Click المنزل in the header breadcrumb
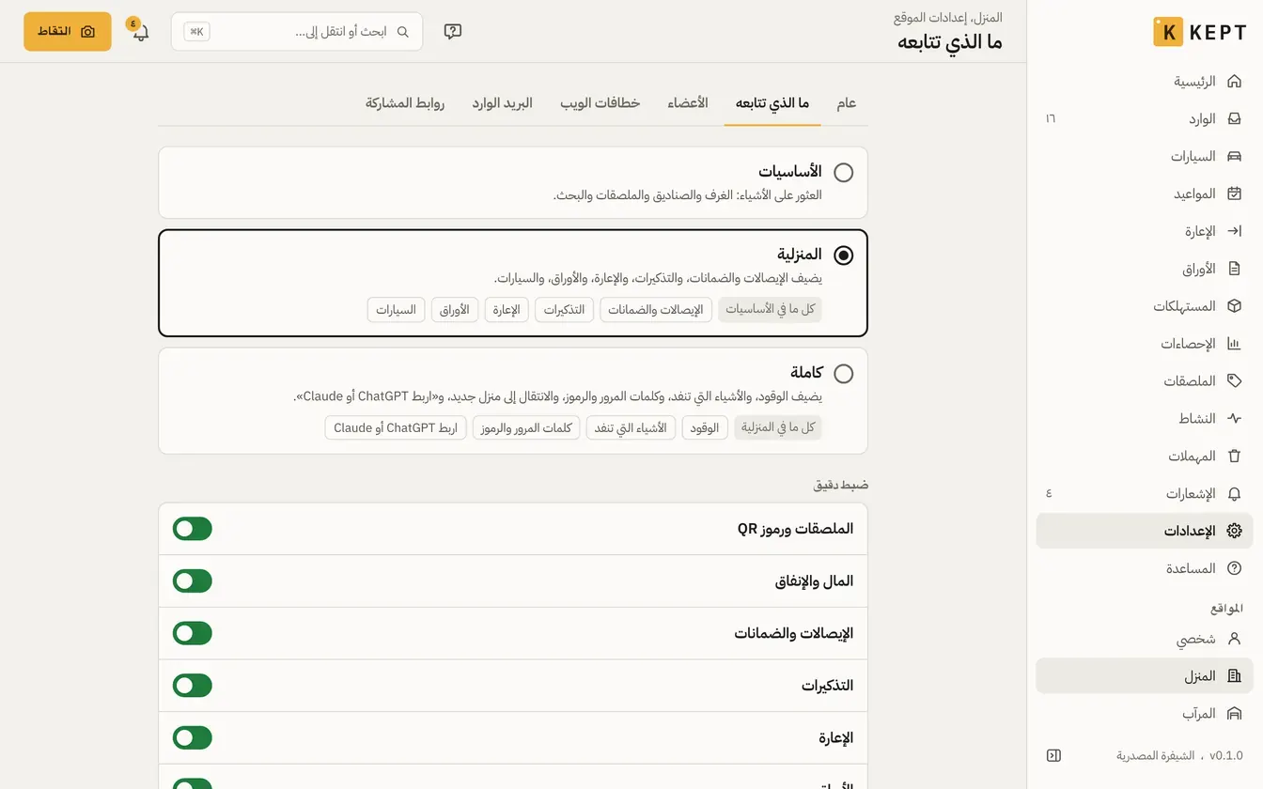1263x789 pixels. 986,18
